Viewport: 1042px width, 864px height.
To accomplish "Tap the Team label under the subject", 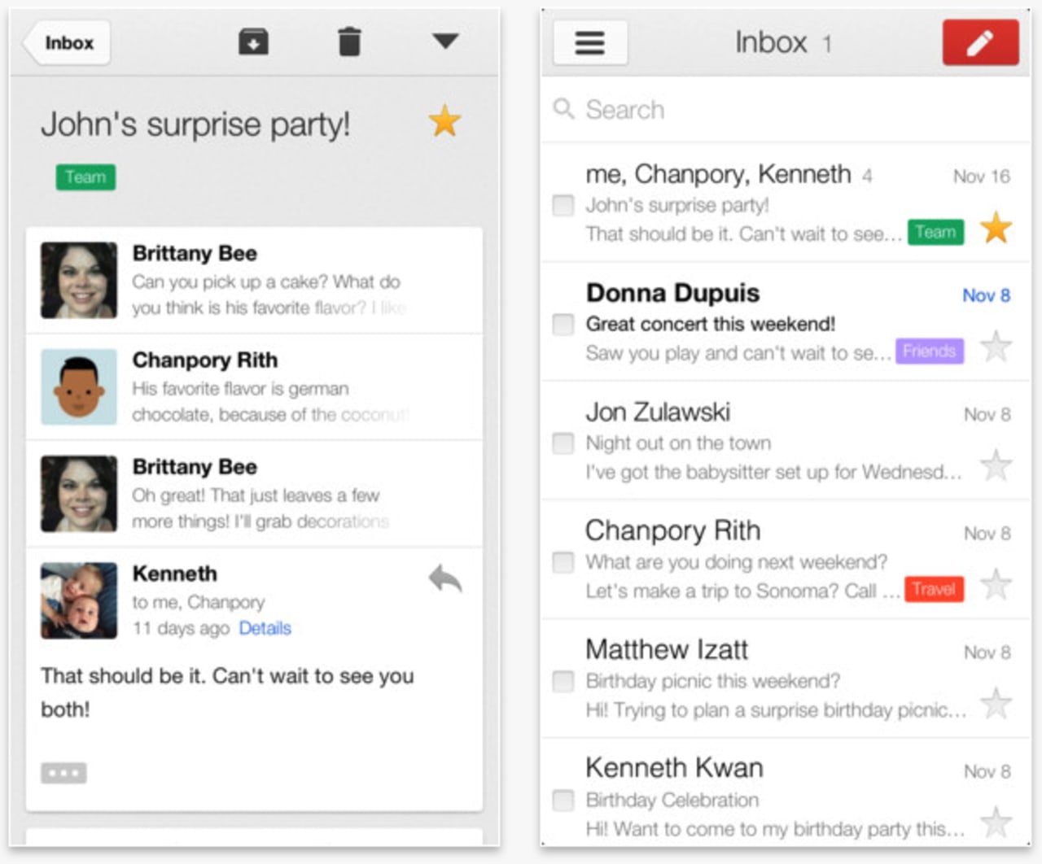I will click(85, 177).
